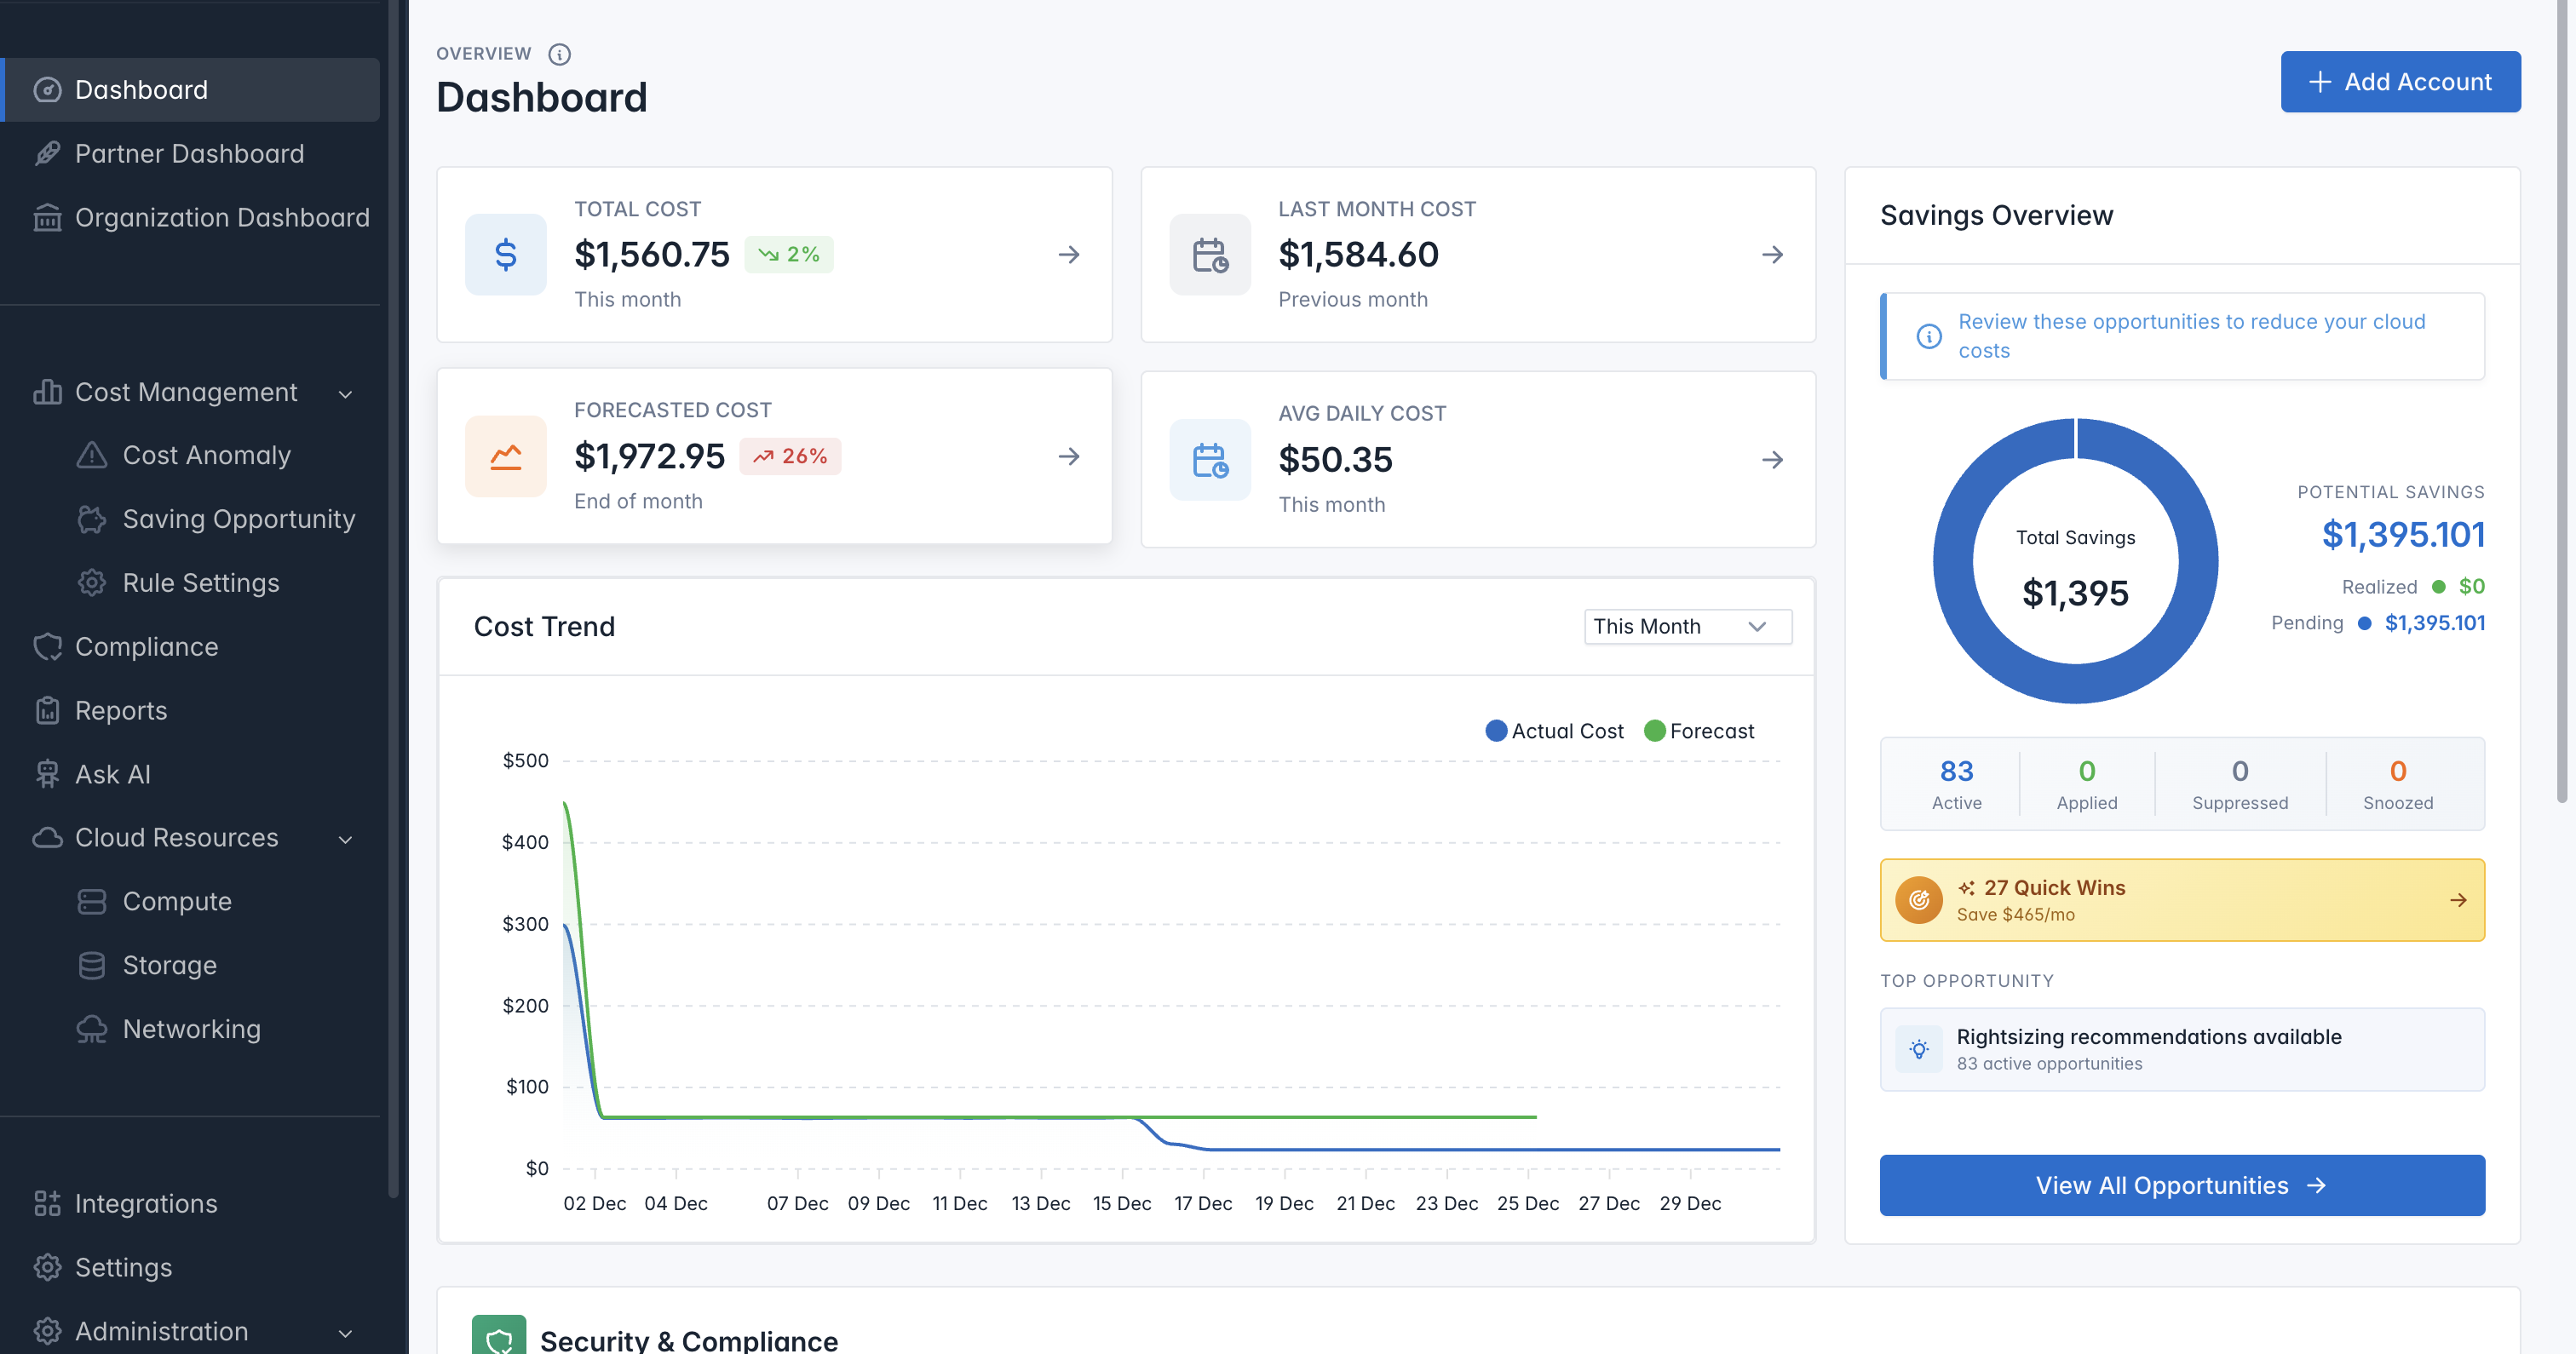Image resolution: width=2576 pixels, height=1354 pixels.
Task: Open the Forecasted Cost details arrow
Action: 1069,457
